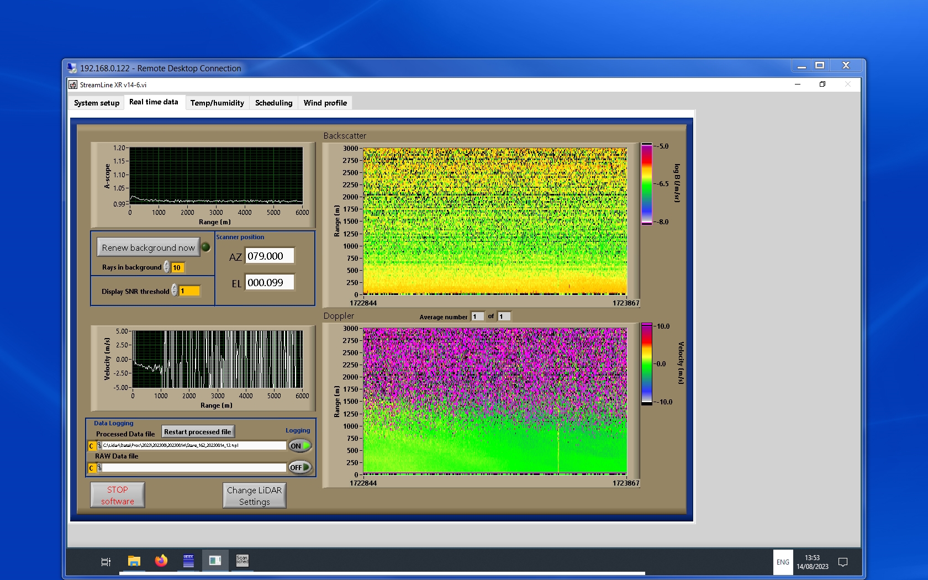This screenshot has height=580, width=928.
Task: Click the Processed Data file path field
Action: pos(193,445)
